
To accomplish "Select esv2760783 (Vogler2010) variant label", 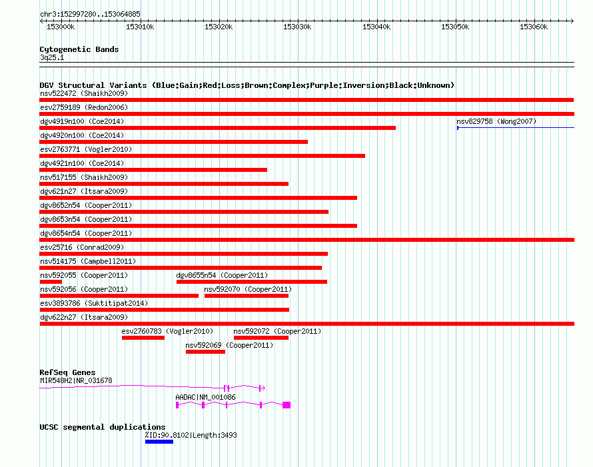I will [167, 331].
